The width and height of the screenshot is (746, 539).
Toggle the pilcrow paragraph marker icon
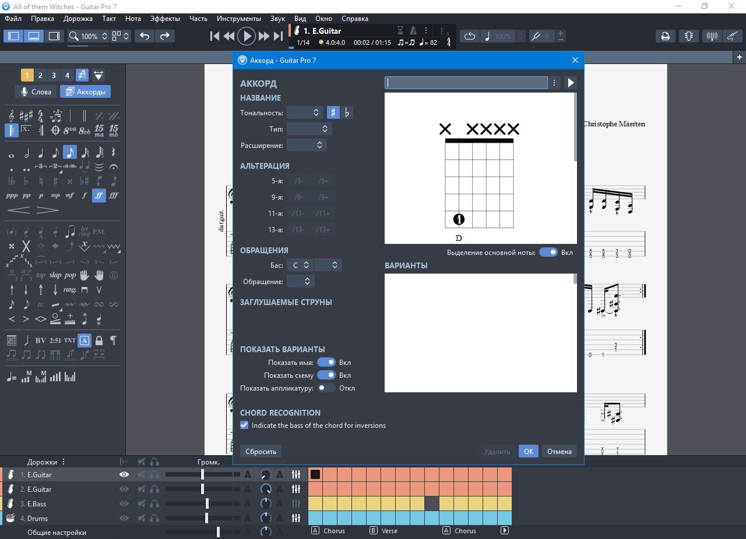point(114,340)
